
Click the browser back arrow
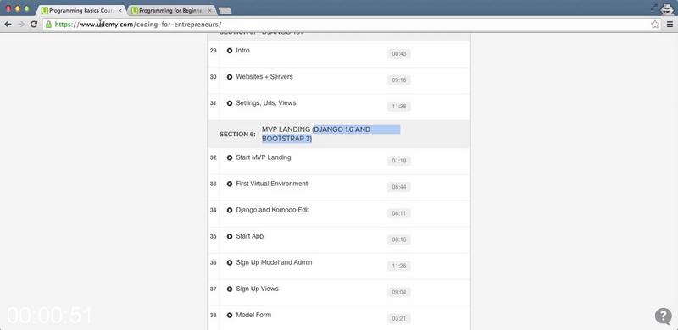point(8,25)
